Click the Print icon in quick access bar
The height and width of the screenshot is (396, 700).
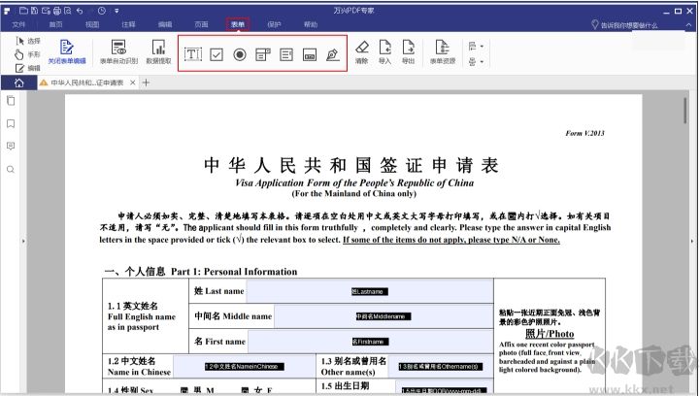[x=57, y=11]
